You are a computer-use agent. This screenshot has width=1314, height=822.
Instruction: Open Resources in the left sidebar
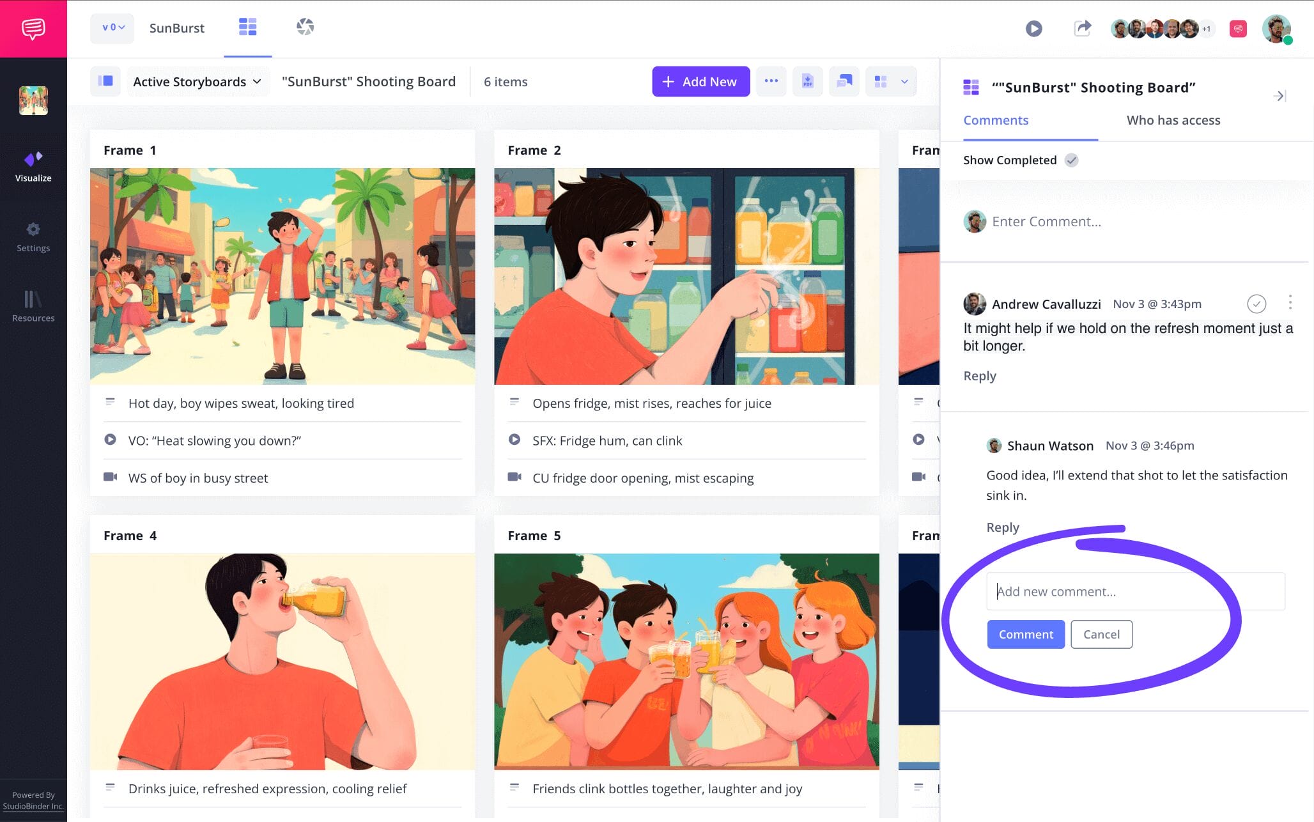(33, 307)
